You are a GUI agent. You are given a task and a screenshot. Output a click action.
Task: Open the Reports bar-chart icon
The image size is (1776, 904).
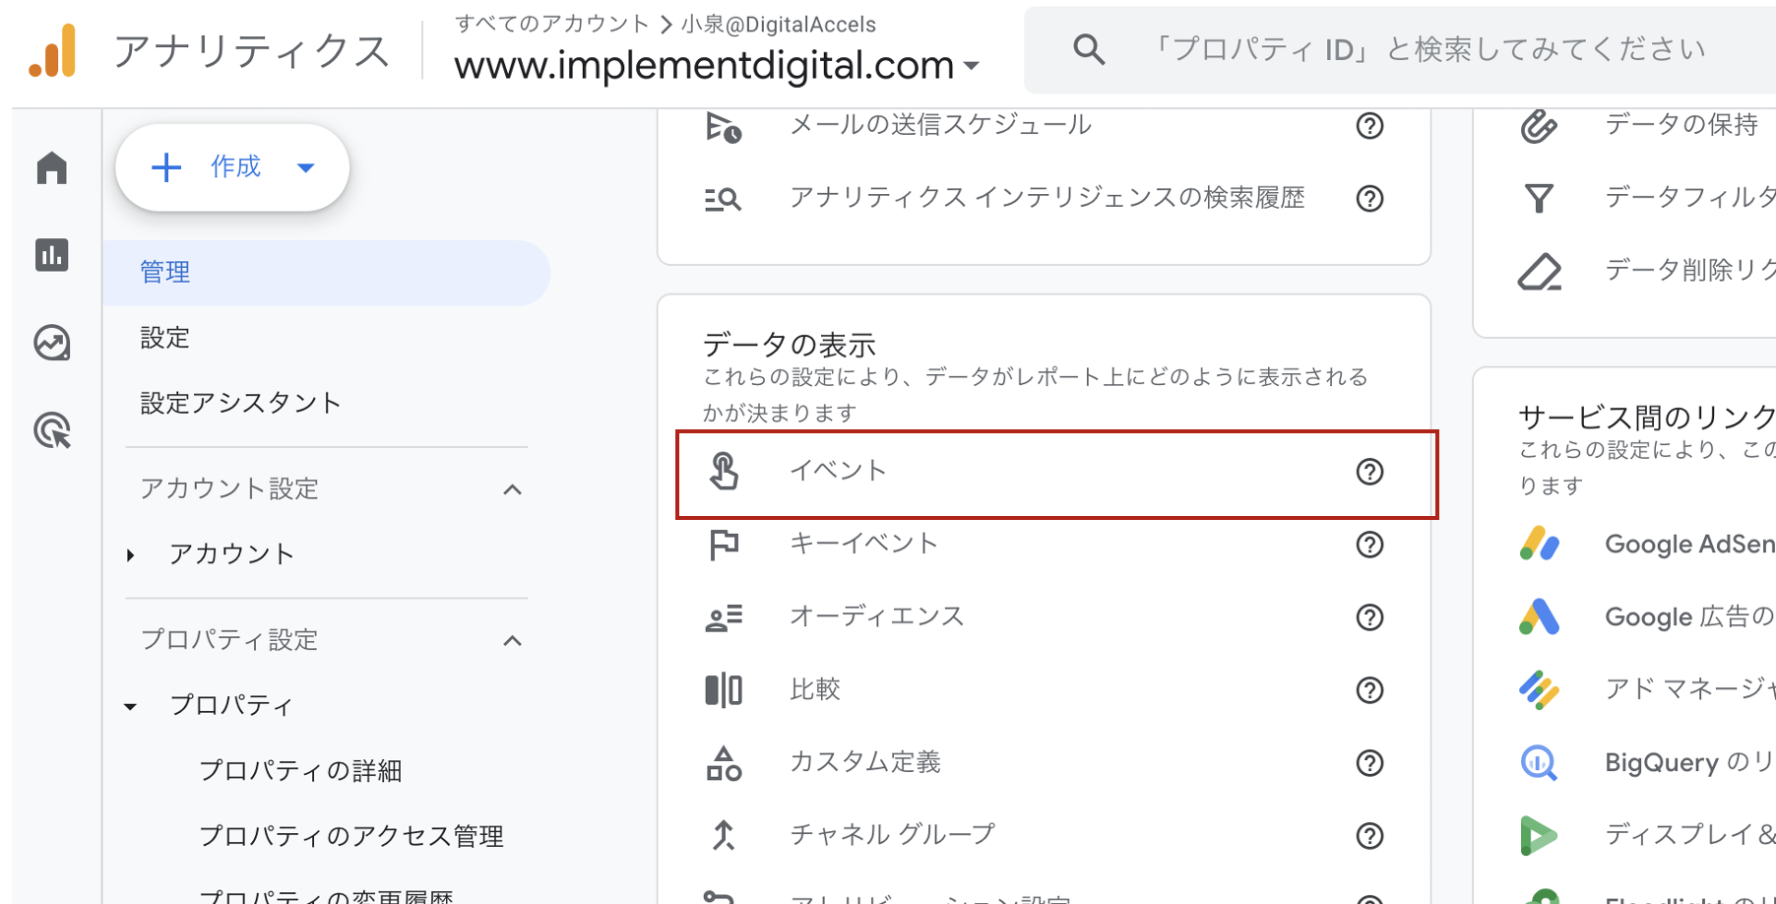[x=52, y=255]
